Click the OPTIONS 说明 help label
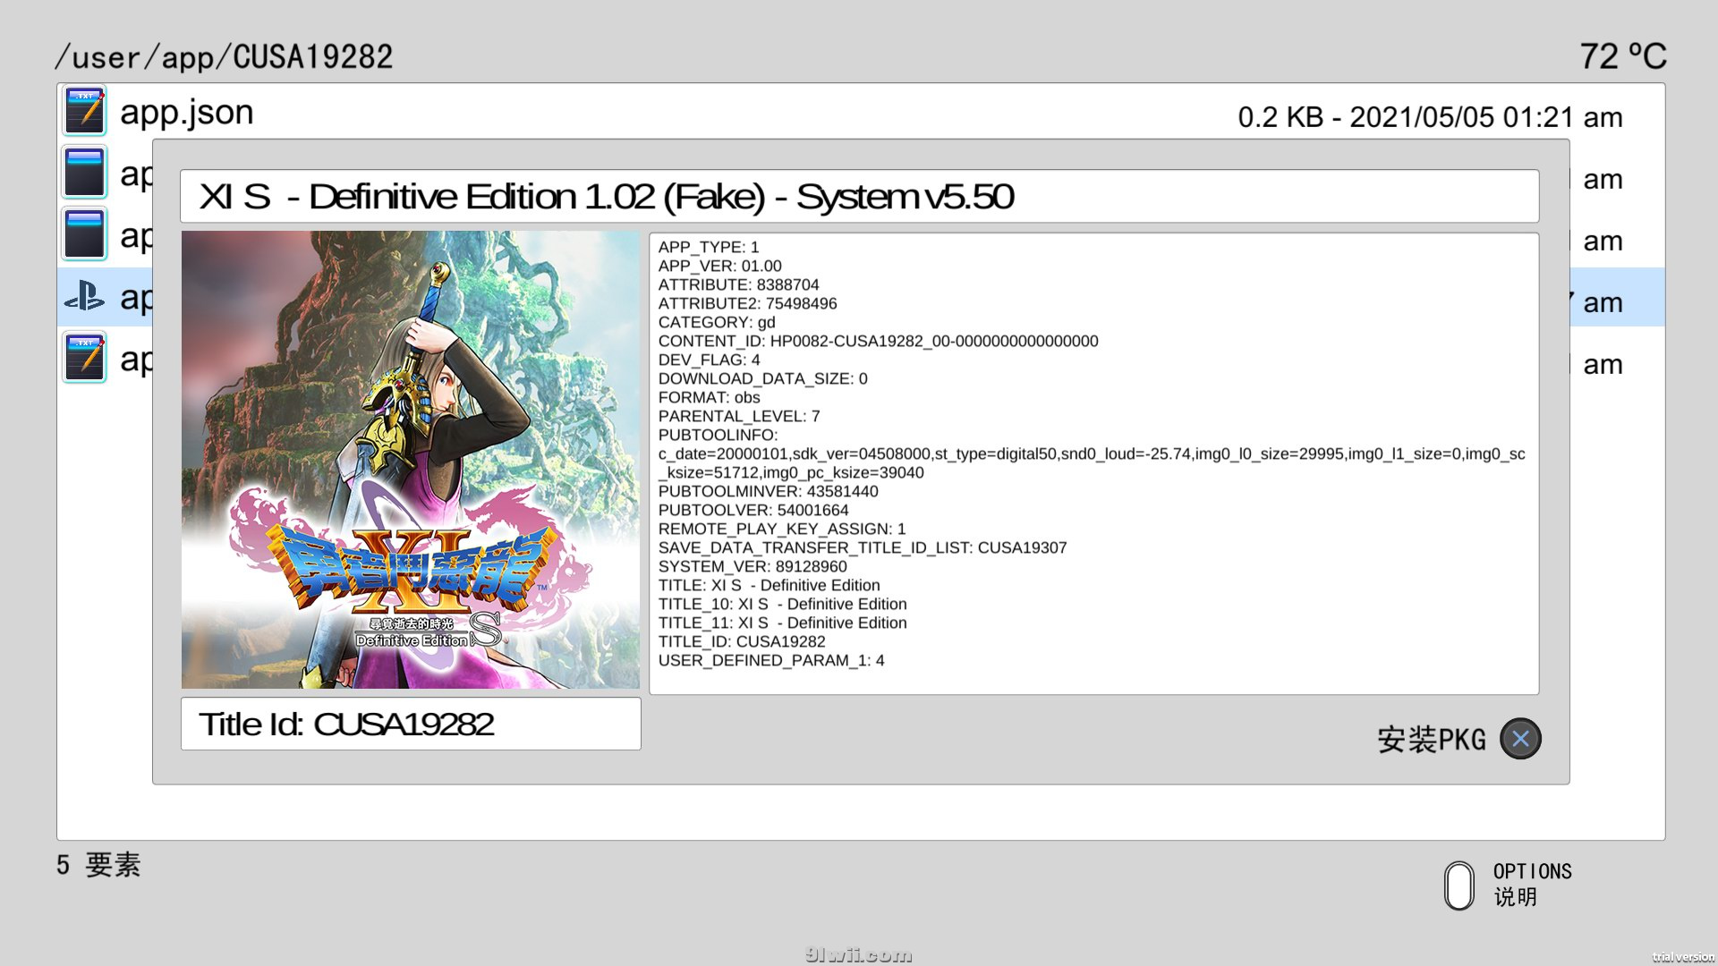Viewport: 1718px width, 966px height. coord(1532,884)
